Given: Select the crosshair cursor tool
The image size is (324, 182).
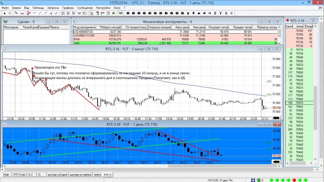Looking at the screenshot, I should coord(10,13).
